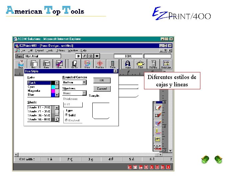Image resolution: width=240 pixels, height=180 pixels.
Task: Click the New form toolbar icon
Action: (x=34, y=64)
